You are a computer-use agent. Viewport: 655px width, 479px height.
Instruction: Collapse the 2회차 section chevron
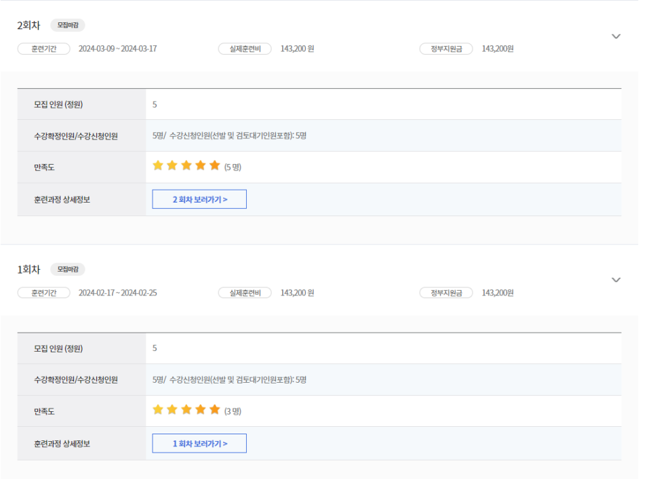tap(616, 37)
